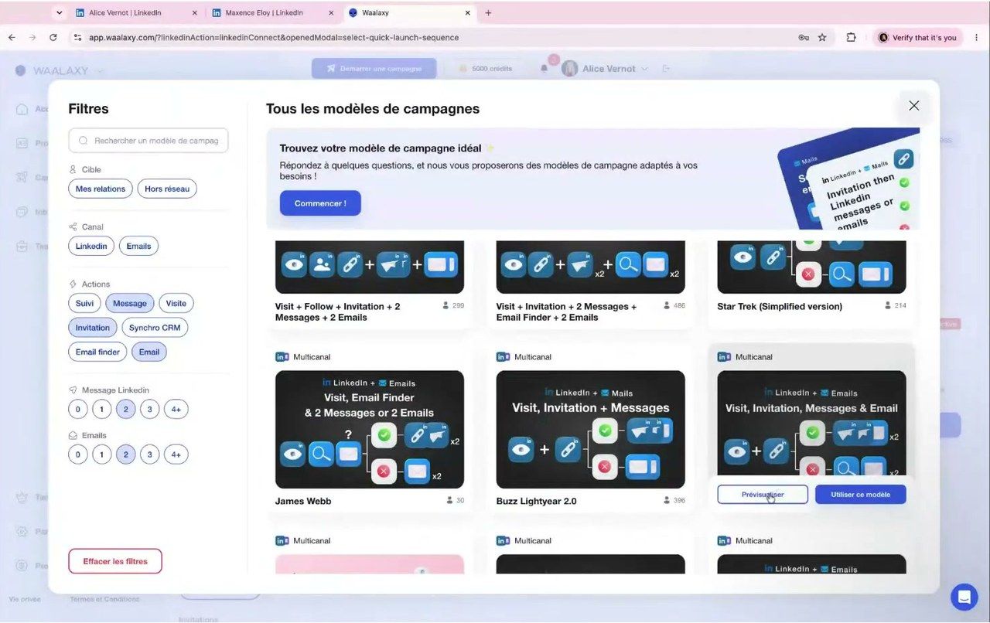Viewport: 990px width, 623px height.
Task: Toggle the Mes relations target filter
Action: point(101,189)
